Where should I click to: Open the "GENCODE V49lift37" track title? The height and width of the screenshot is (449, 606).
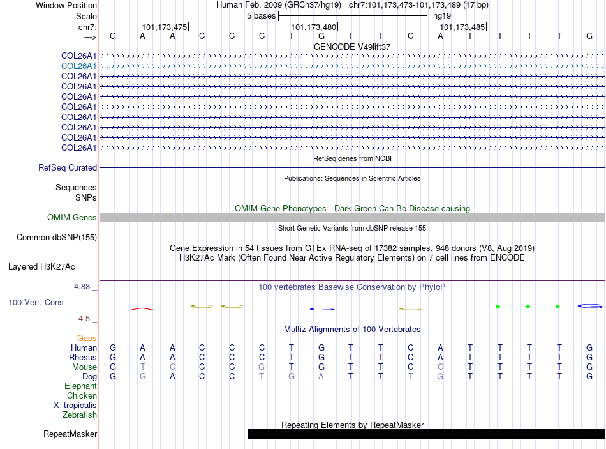(352, 47)
